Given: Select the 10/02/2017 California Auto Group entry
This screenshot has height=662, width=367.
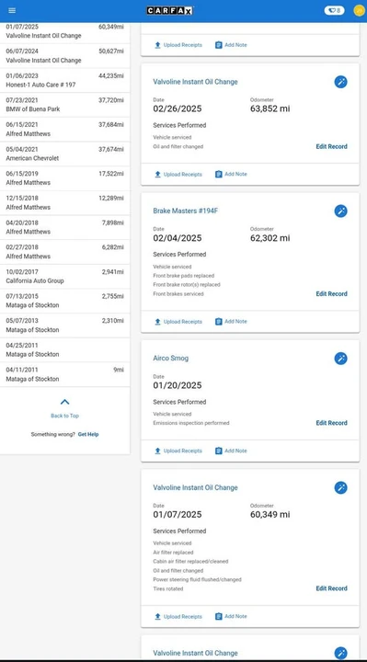Looking at the screenshot, I should (x=64, y=277).
